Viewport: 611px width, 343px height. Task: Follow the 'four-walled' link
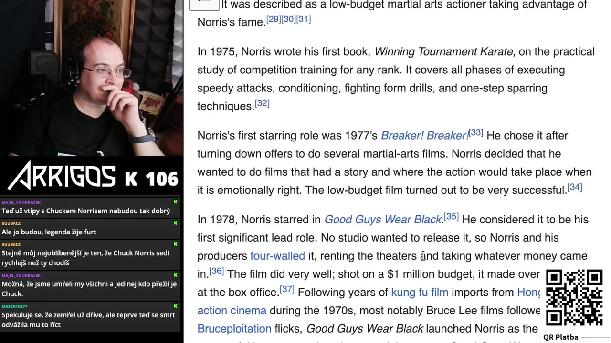click(277, 256)
